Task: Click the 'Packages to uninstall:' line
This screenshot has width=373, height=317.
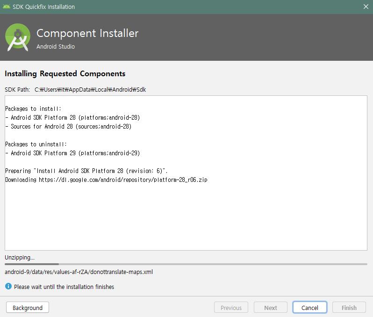Action: click(36, 144)
